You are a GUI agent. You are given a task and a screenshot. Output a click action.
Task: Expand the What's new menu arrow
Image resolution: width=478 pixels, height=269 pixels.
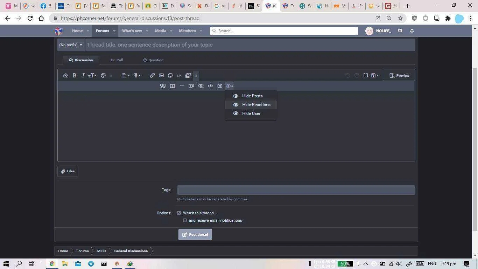(x=147, y=31)
